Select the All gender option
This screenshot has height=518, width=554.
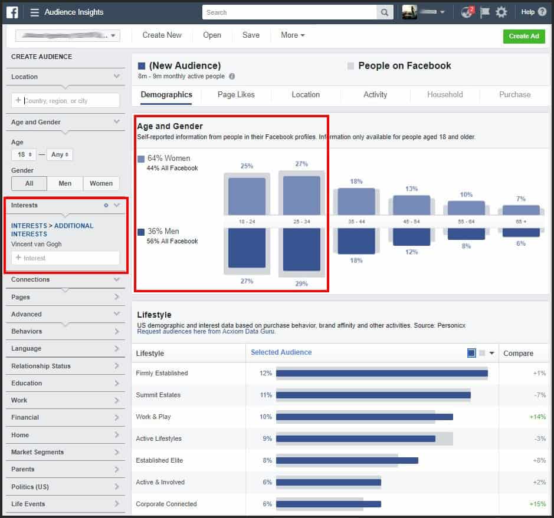click(29, 183)
